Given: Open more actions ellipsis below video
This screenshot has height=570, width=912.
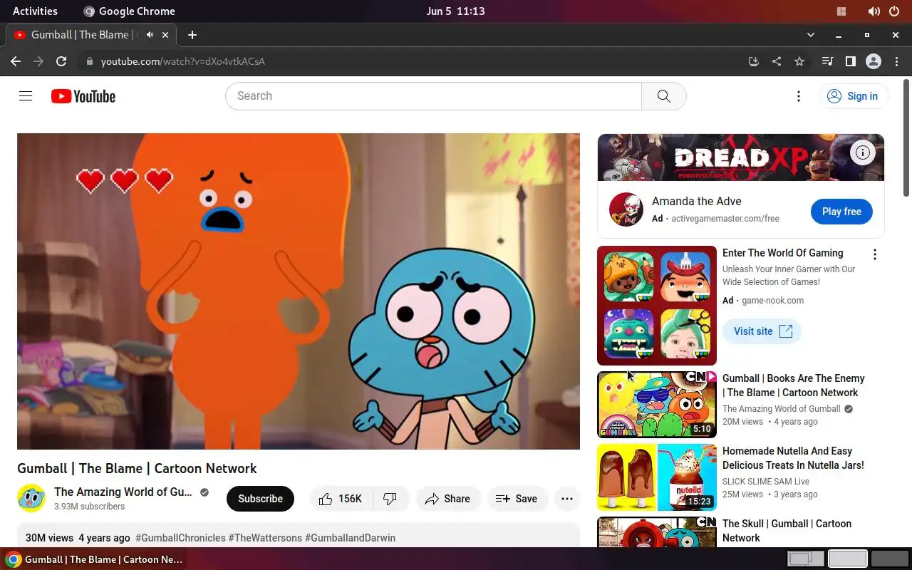Looking at the screenshot, I should click(x=567, y=499).
